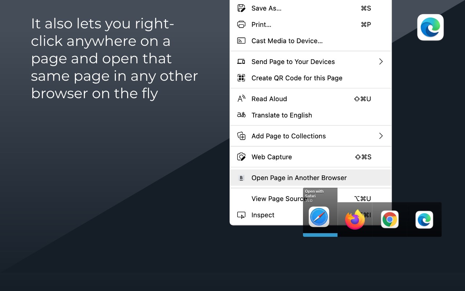Click the translate icon beside Translate to English
The image size is (465, 291).
[241, 115]
